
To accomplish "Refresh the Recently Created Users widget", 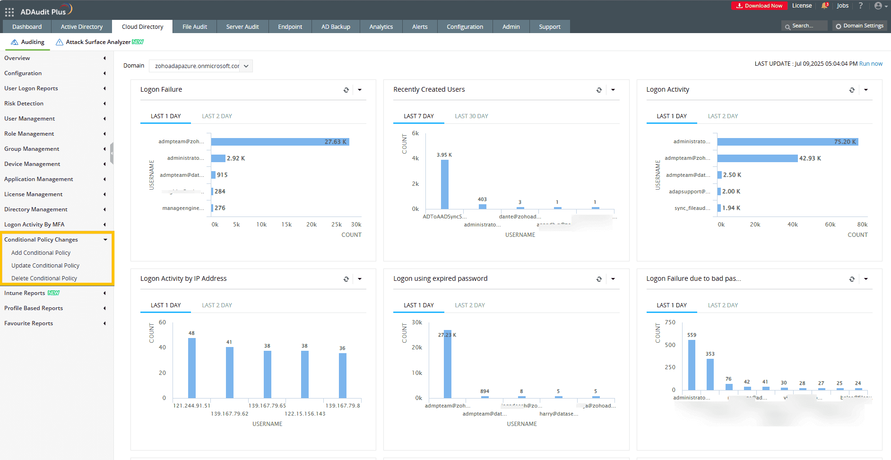I will click(599, 89).
